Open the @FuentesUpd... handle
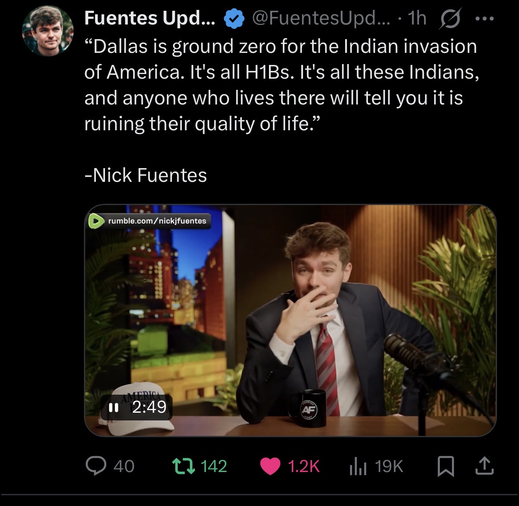The height and width of the screenshot is (506, 519). pos(321,18)
